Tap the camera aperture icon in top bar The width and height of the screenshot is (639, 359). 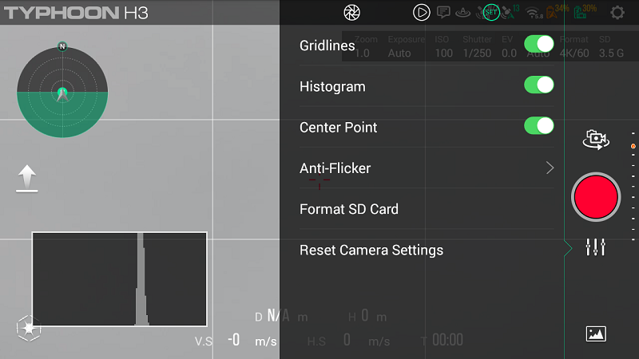(x=351, y=12)
